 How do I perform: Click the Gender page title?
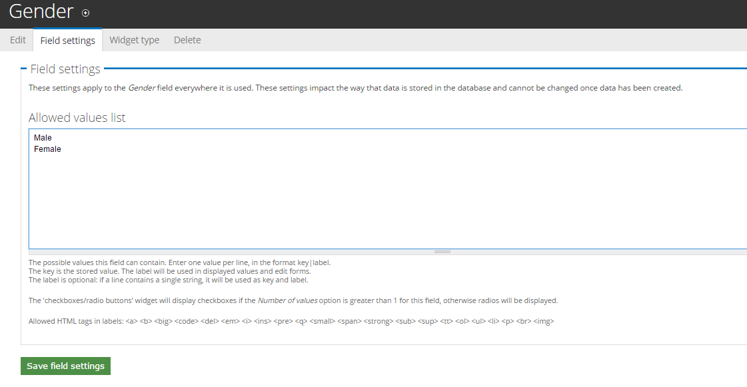click(x=41, y=11)
